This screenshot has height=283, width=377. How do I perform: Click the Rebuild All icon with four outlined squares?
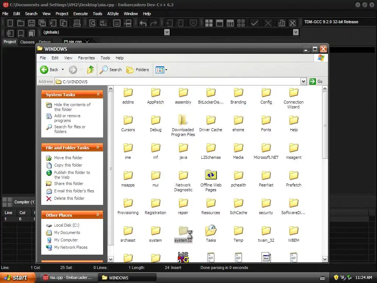241,23
